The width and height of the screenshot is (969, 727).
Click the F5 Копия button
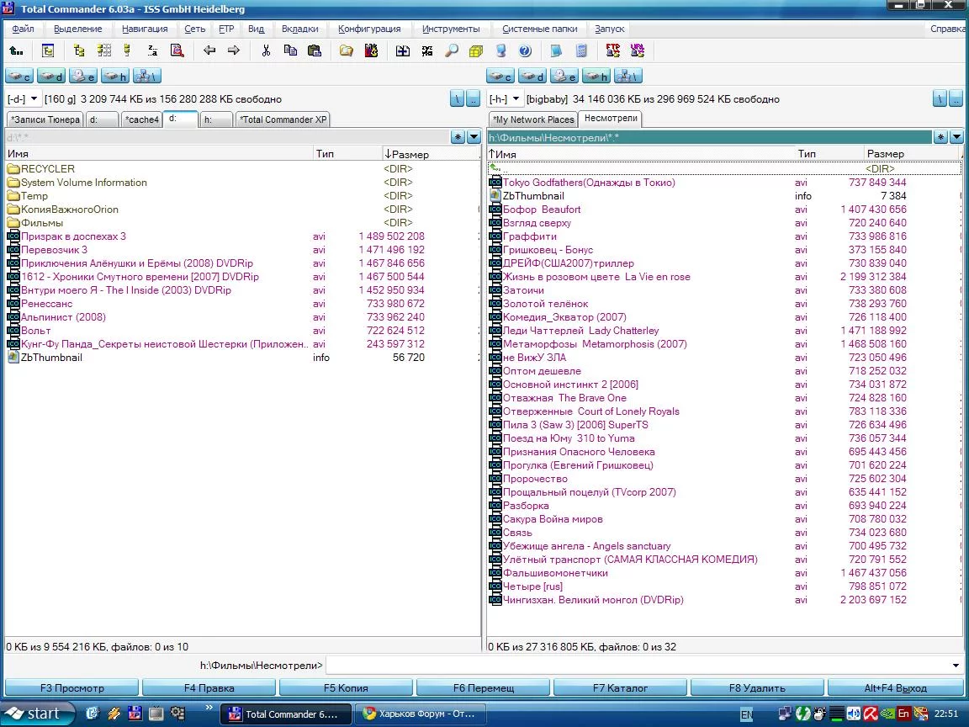point(346,688)
